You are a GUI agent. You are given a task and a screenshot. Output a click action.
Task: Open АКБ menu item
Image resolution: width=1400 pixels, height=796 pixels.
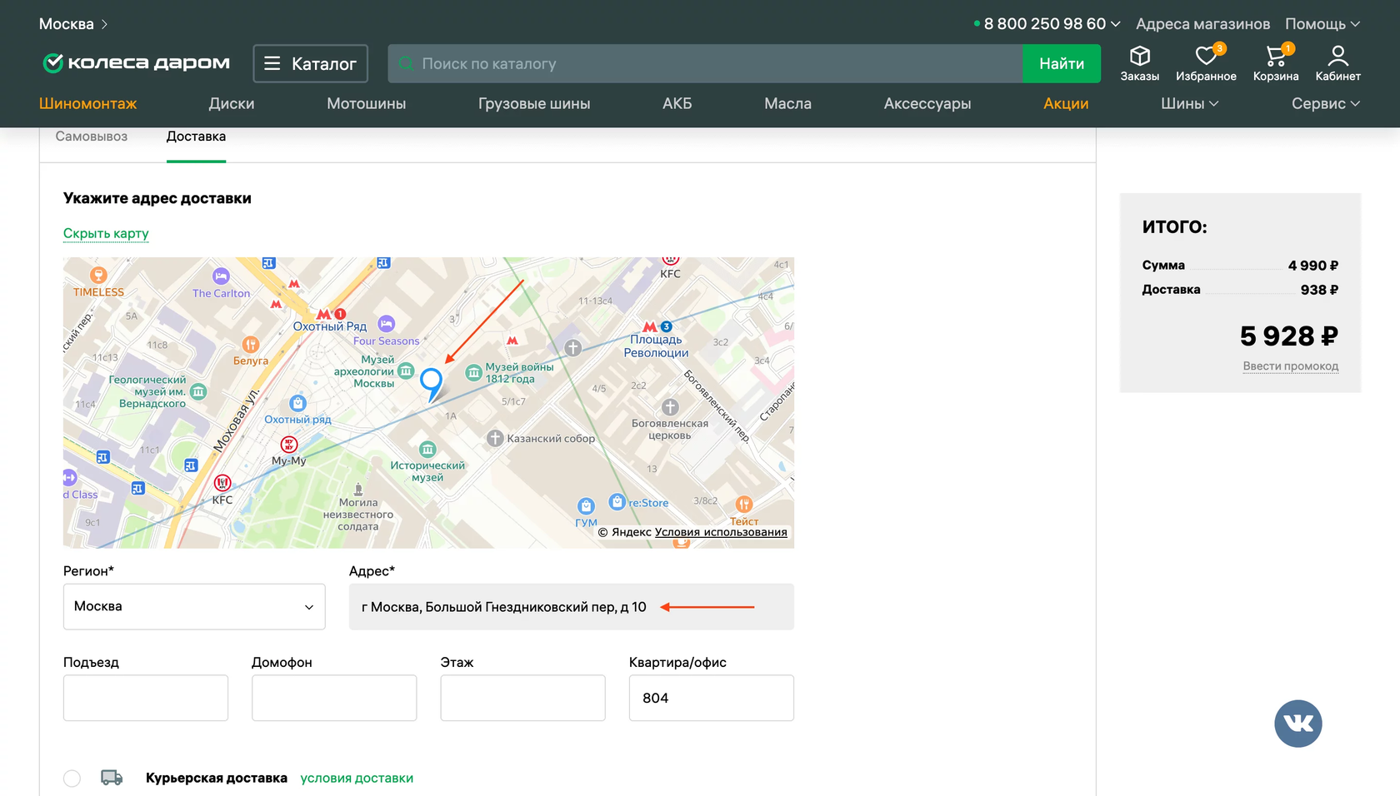677,103
